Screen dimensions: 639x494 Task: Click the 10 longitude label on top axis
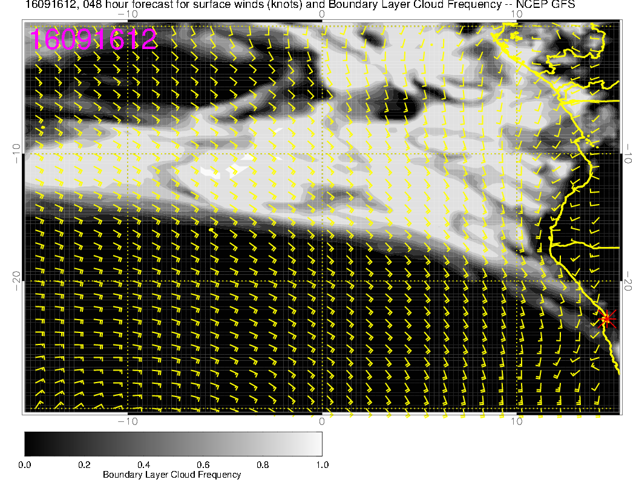pos(517,13)
